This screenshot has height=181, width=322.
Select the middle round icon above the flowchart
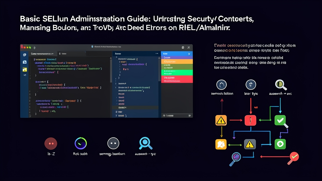(251, 85)
